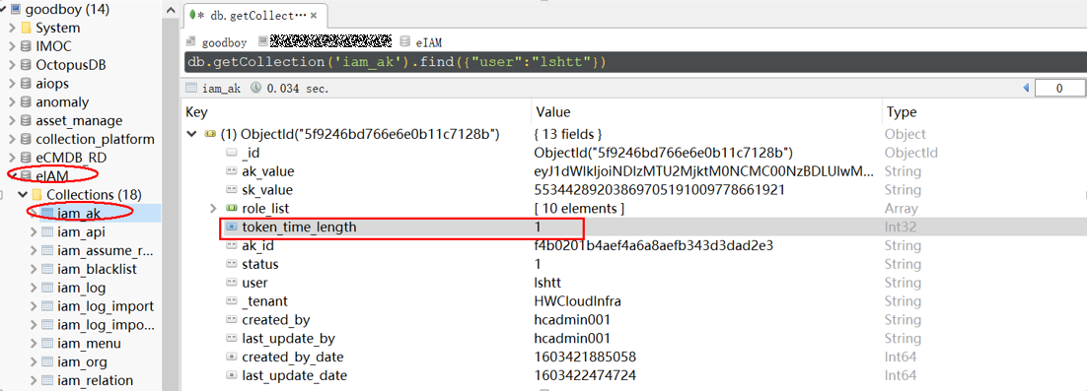Click the ak_value string field icon
The height and width of the screenshot is (391, 1087).
(x=232, y=171)
